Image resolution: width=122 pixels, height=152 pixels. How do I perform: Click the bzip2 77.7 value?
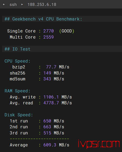[51, 67]
